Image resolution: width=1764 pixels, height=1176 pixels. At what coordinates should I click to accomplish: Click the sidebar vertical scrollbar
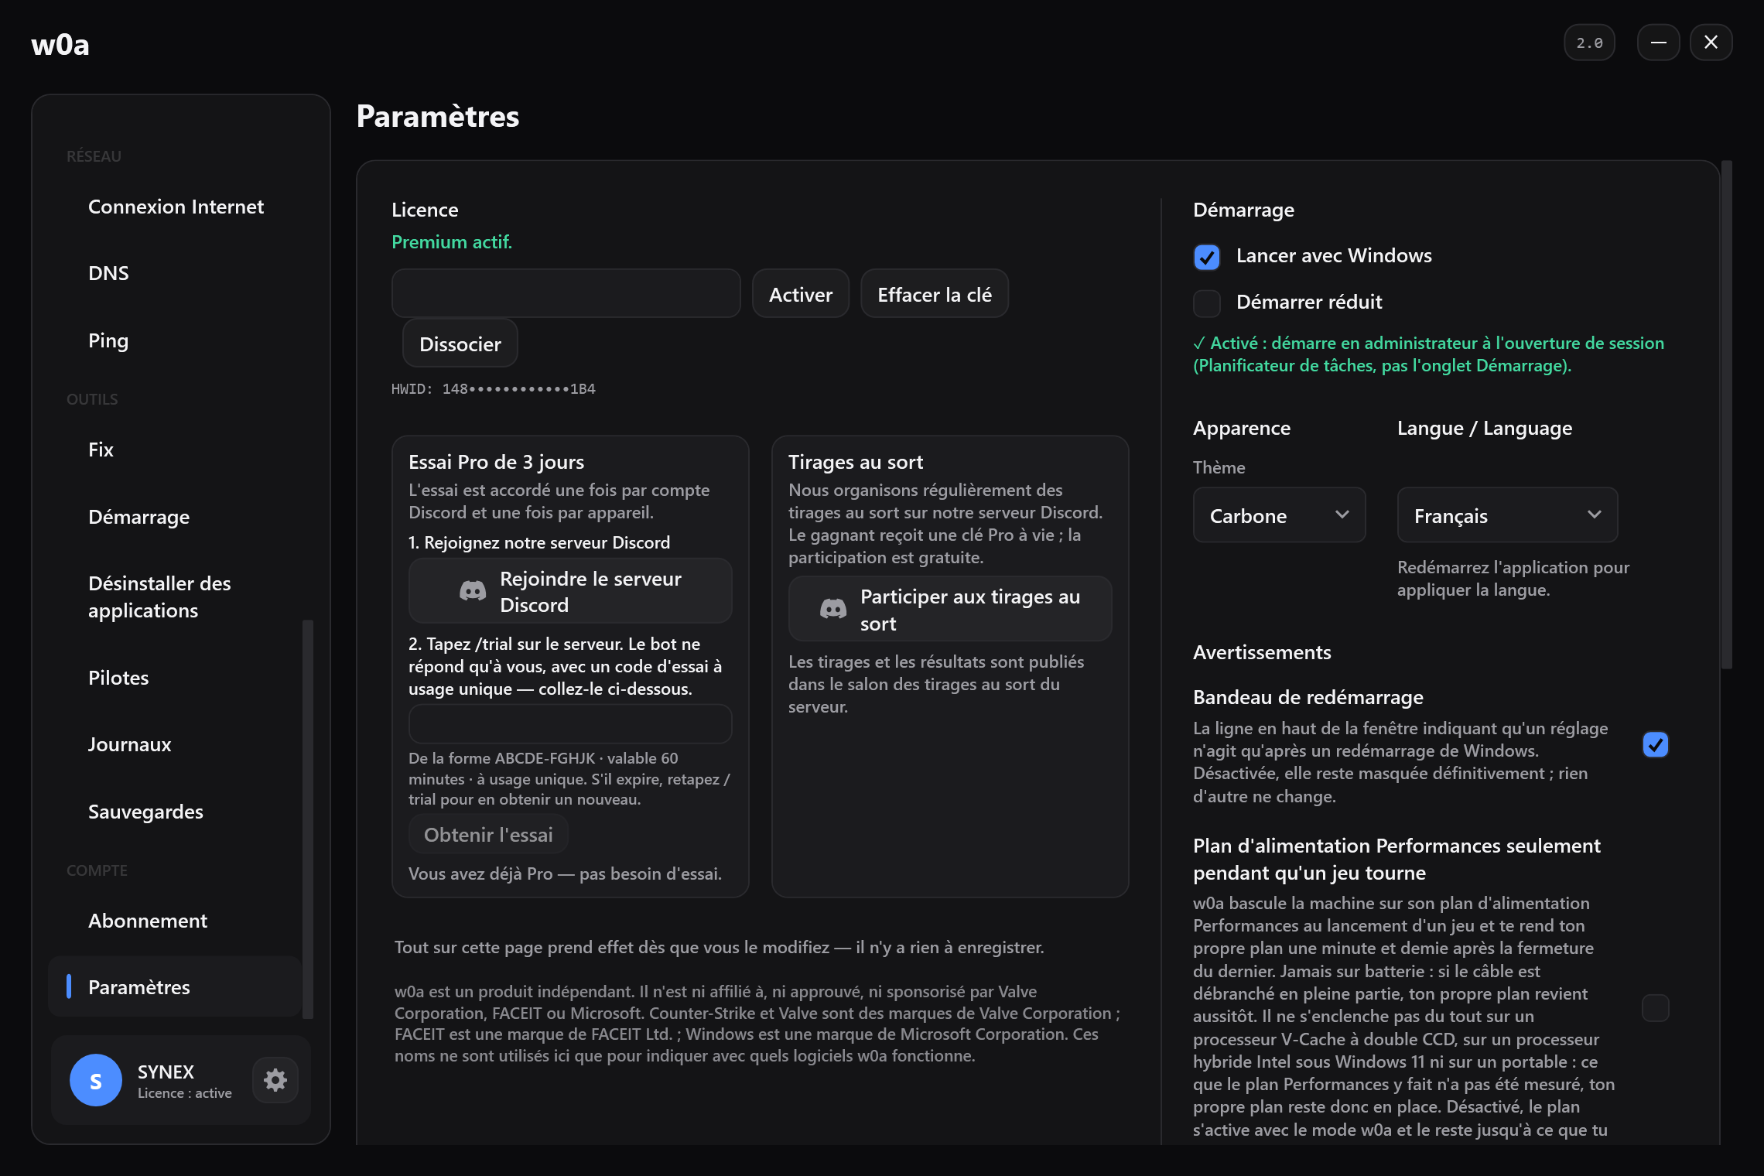pos(308,819)
